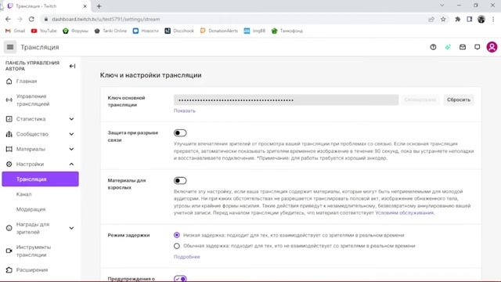Click the browser address bar URL

[x=106, y=19]
